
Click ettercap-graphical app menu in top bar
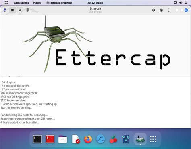[x=59, y=3]
